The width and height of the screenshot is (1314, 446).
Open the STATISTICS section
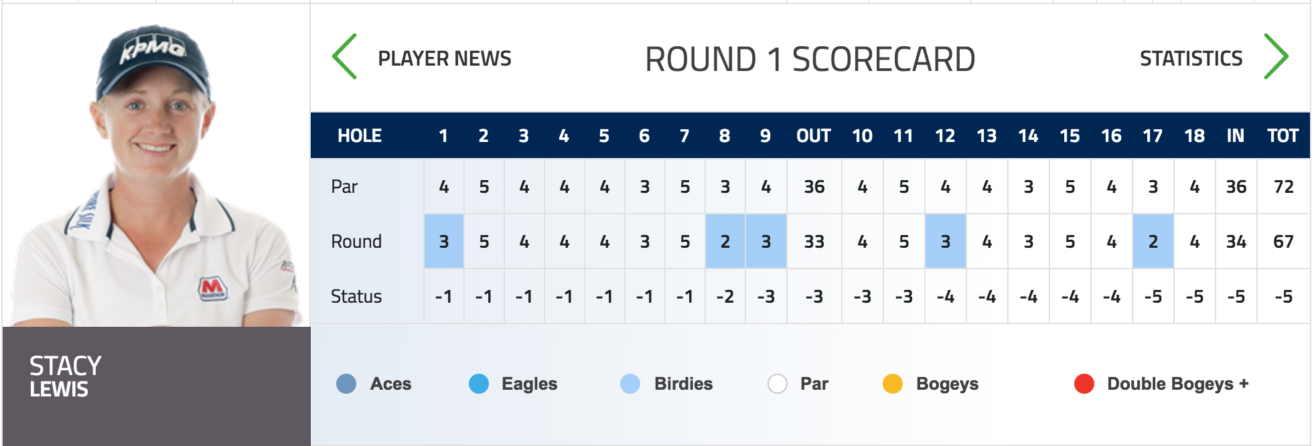1191,59
